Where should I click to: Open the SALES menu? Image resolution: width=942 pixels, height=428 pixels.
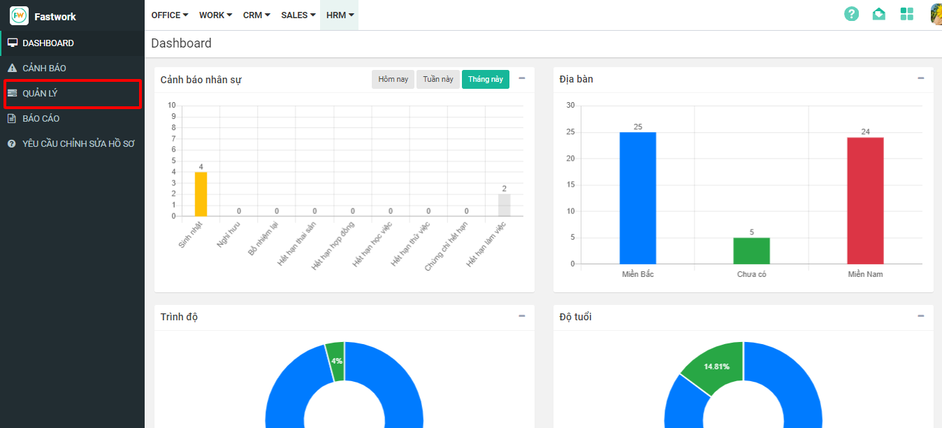[x=298, y=15]
